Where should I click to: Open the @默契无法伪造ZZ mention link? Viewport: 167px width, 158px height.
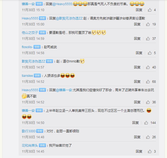coord(69,18)
